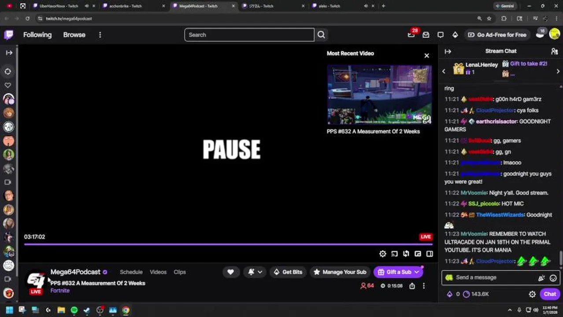Open the Clips tab
The width and height of the screenshot is (563, 317).
[x=180, y=272]
